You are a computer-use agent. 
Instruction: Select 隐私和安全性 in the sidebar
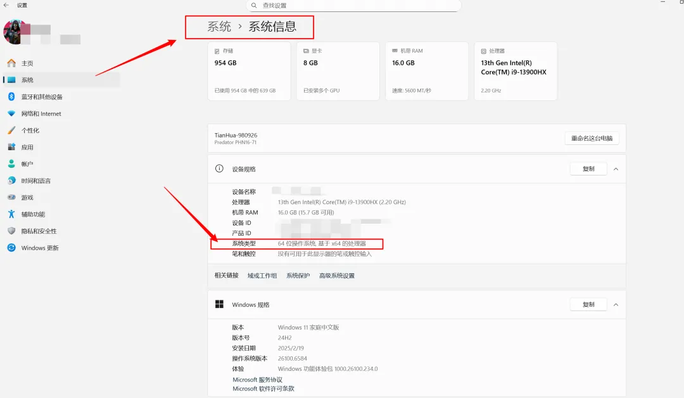pos(61,231)
